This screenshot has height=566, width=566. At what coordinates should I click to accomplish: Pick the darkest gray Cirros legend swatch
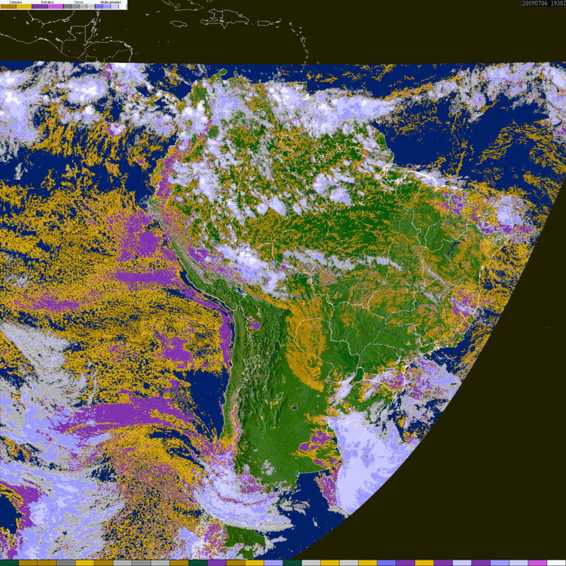click(67, 6)
